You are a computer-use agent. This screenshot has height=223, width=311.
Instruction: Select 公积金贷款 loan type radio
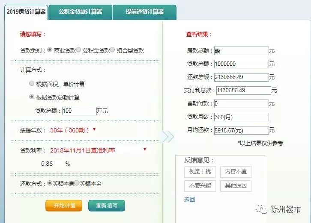coord(78,50)
